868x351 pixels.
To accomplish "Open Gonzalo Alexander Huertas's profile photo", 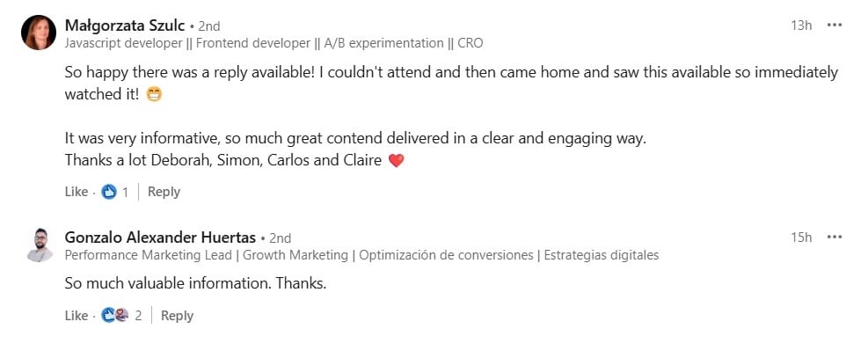I will pyautogui.click(x=40, y=245).
